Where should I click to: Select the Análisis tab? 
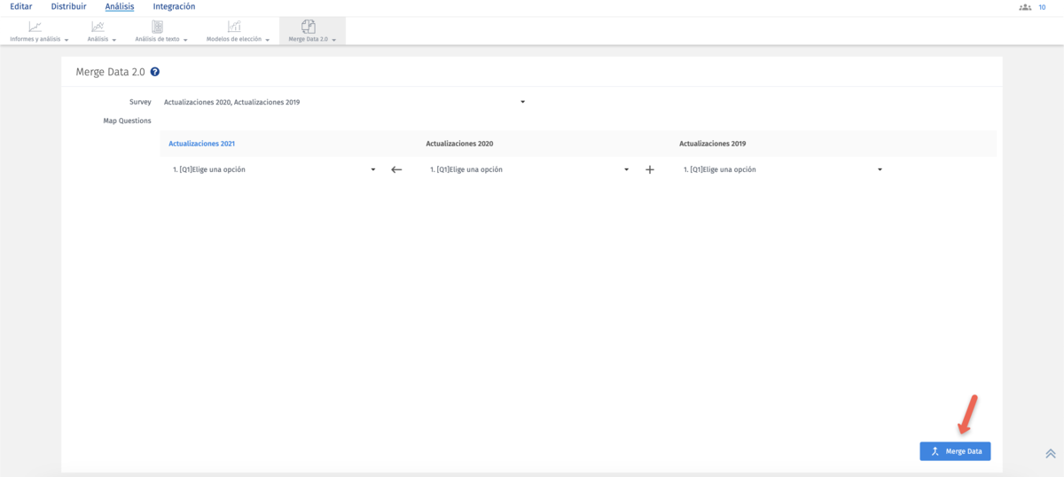point(120,6)
